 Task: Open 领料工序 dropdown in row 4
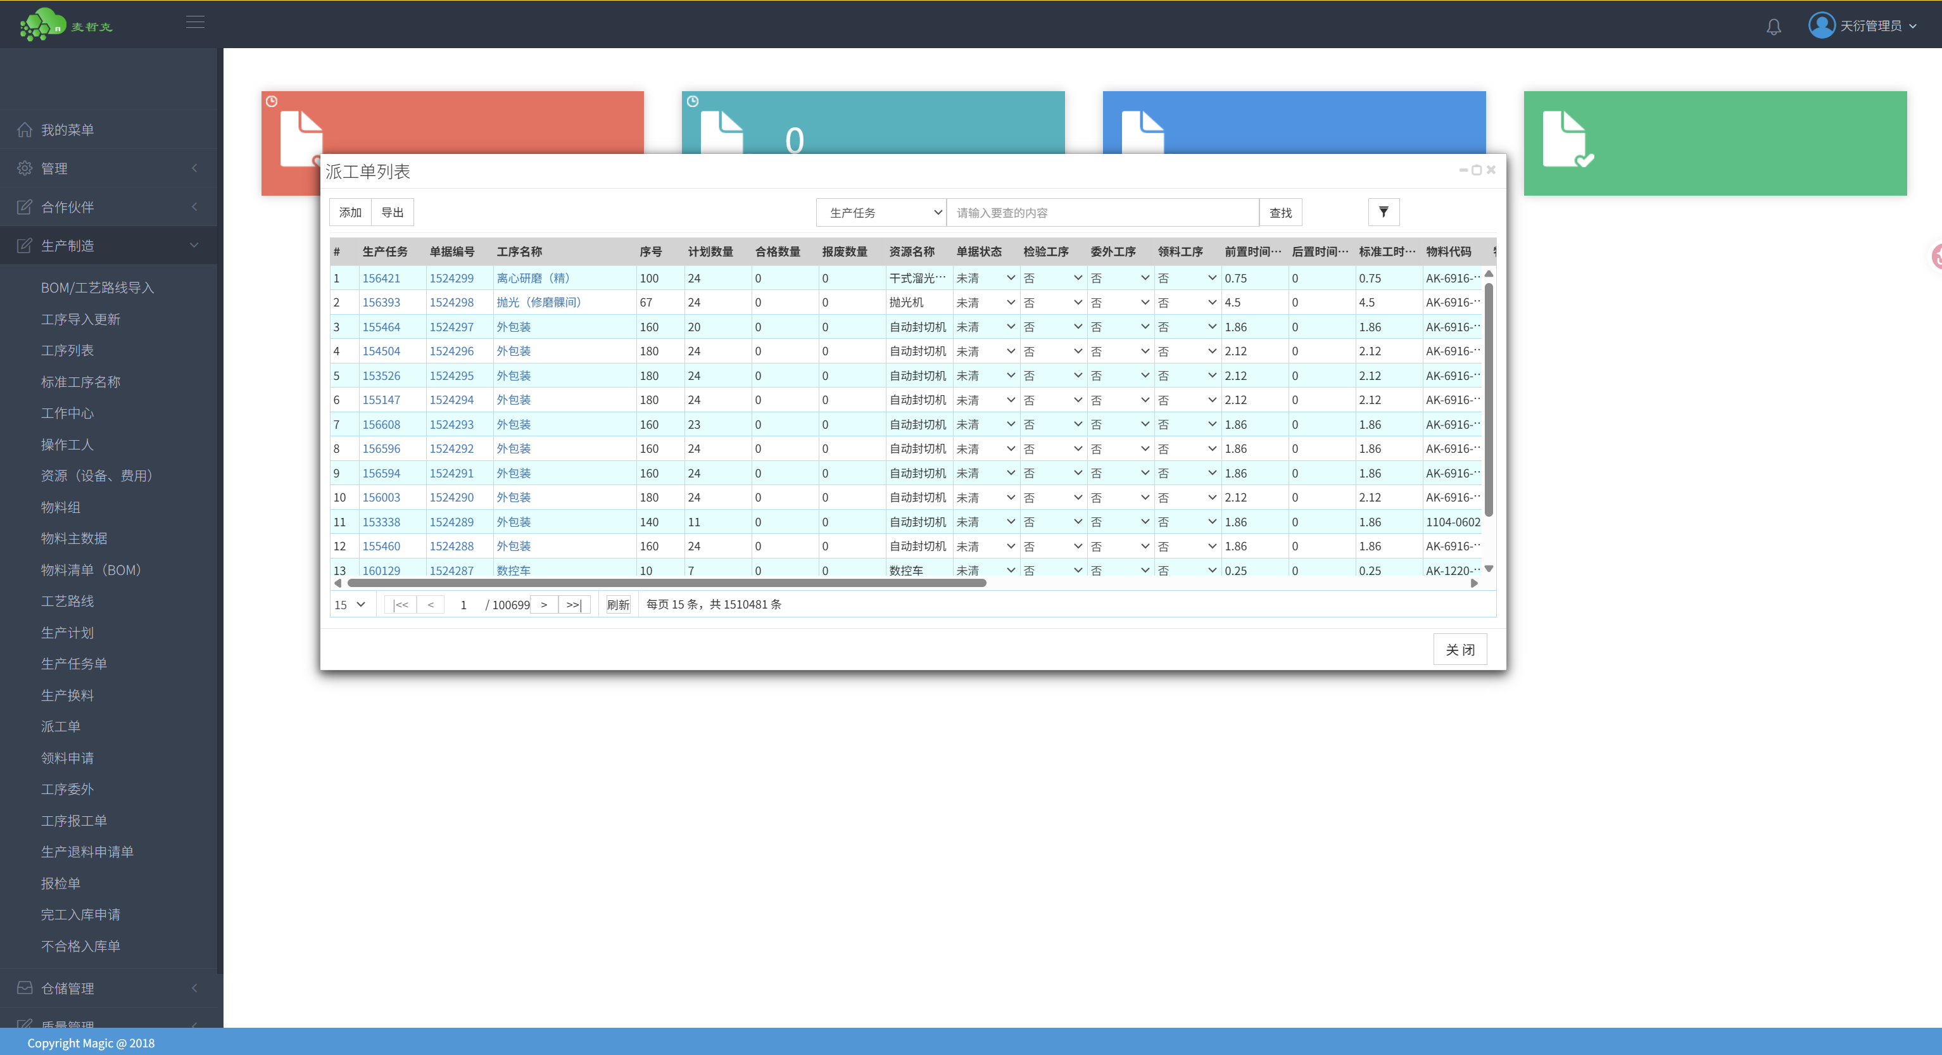click(1187, 351)
